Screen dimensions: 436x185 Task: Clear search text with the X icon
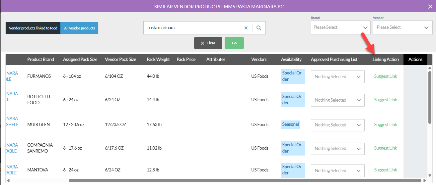(246, 28)
